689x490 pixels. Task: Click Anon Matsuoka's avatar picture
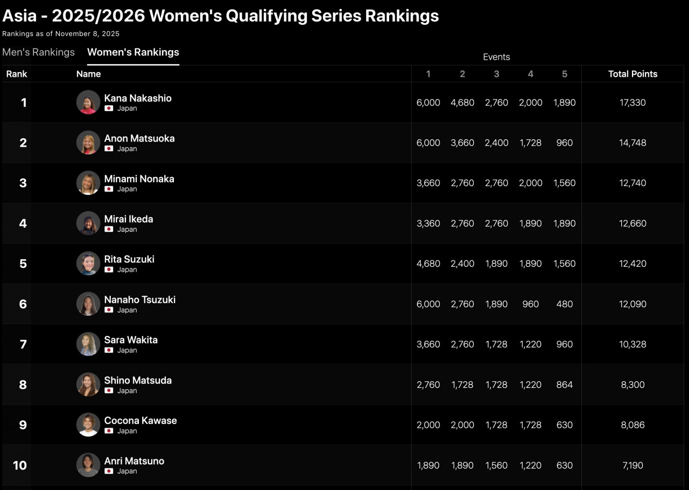point(88,143)
